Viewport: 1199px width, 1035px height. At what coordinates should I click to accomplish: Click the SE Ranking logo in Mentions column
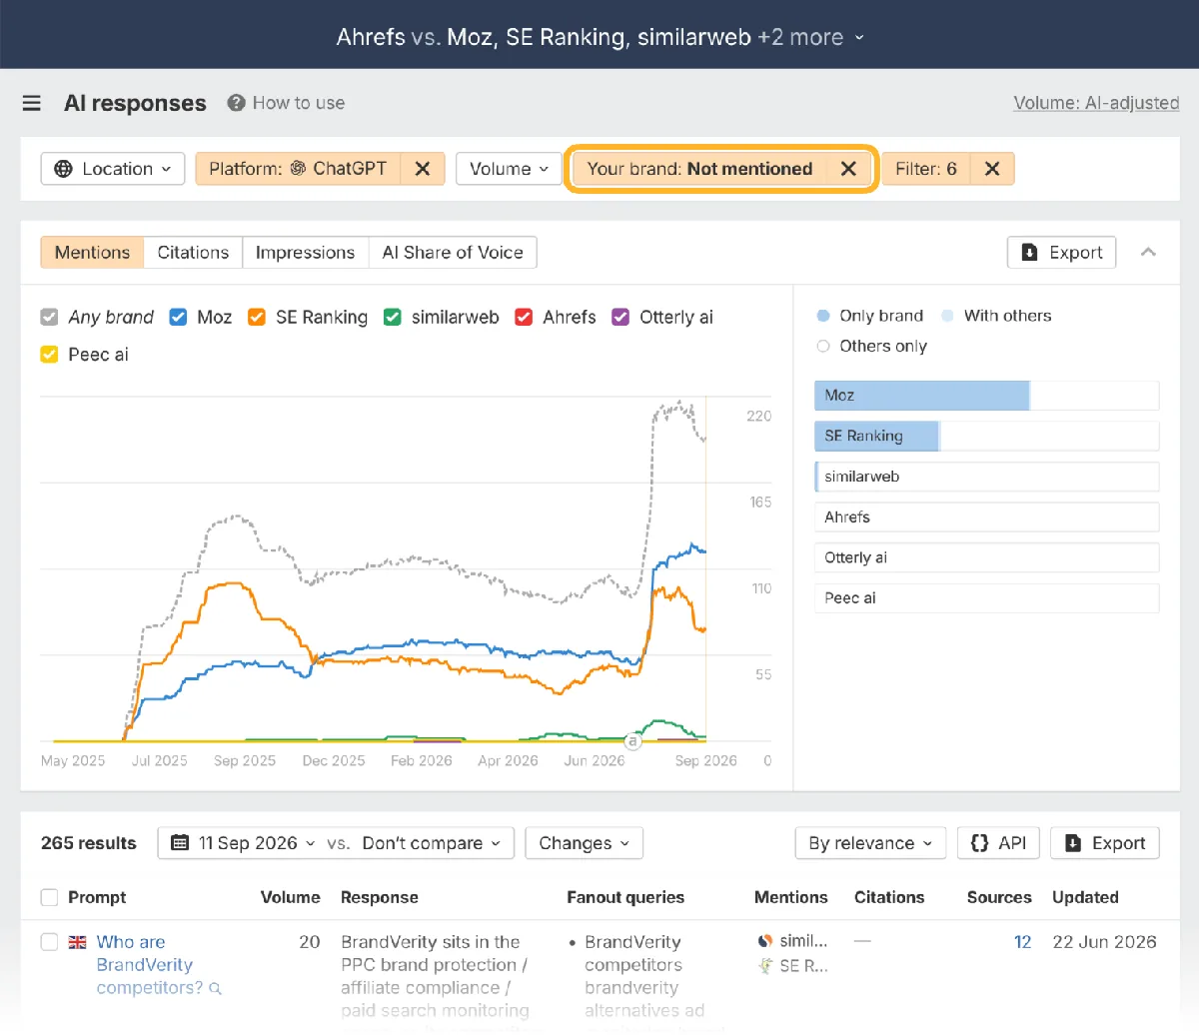coord(765,966)
